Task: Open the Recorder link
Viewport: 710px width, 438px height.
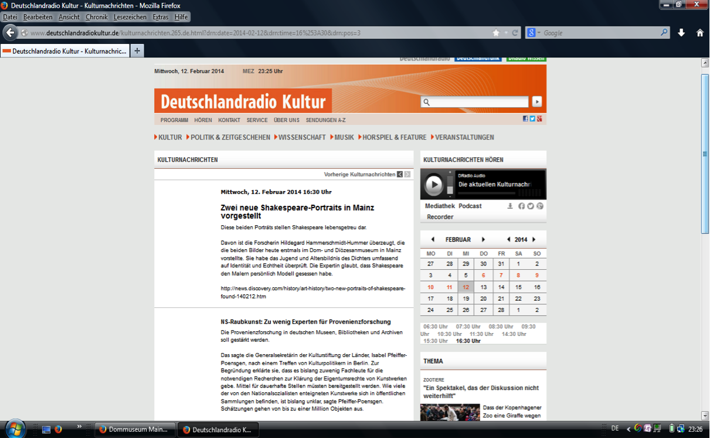Action: click(x=440, y=217)
